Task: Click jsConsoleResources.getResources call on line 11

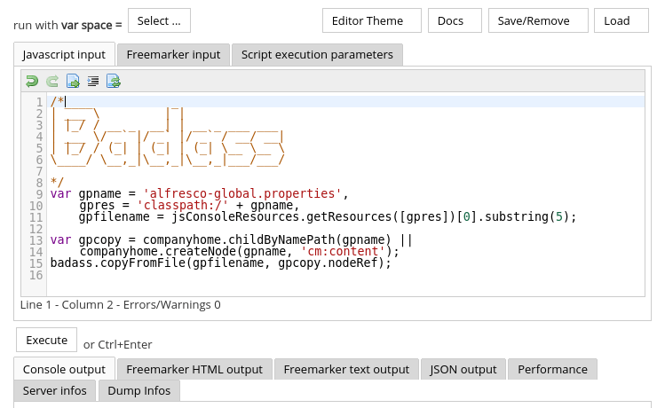Action: (281, 216)
